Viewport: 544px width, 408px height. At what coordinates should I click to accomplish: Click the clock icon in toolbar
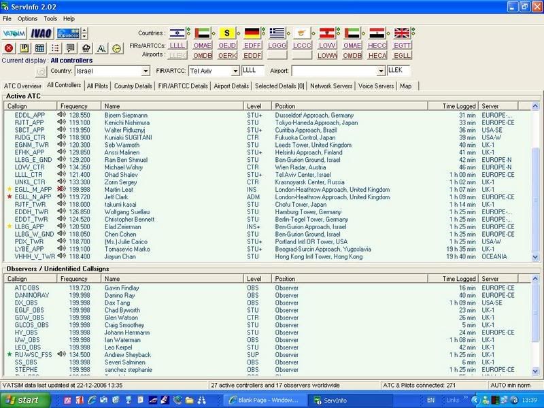pos(116,48)
